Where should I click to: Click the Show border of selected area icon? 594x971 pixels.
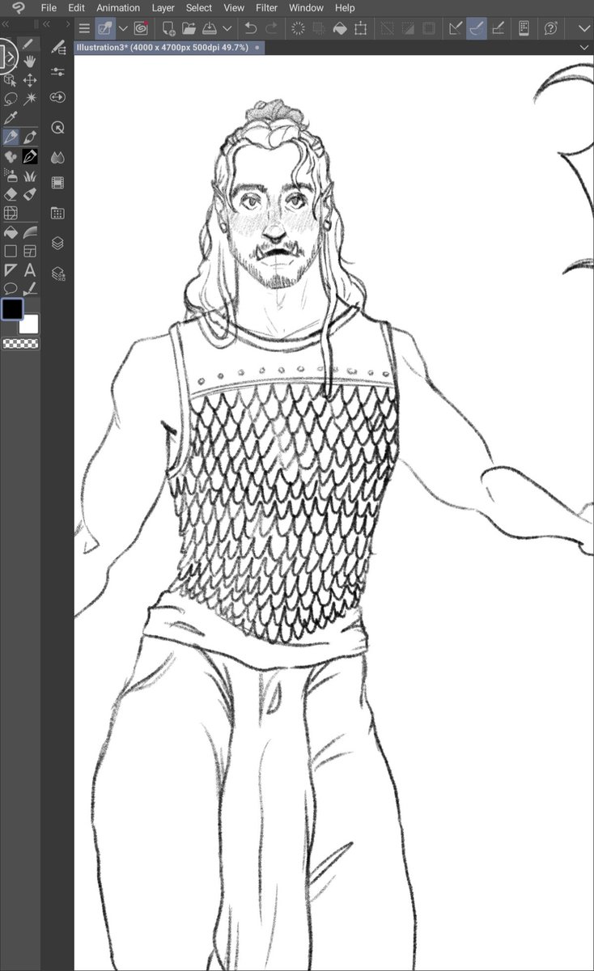pos(429,28)
